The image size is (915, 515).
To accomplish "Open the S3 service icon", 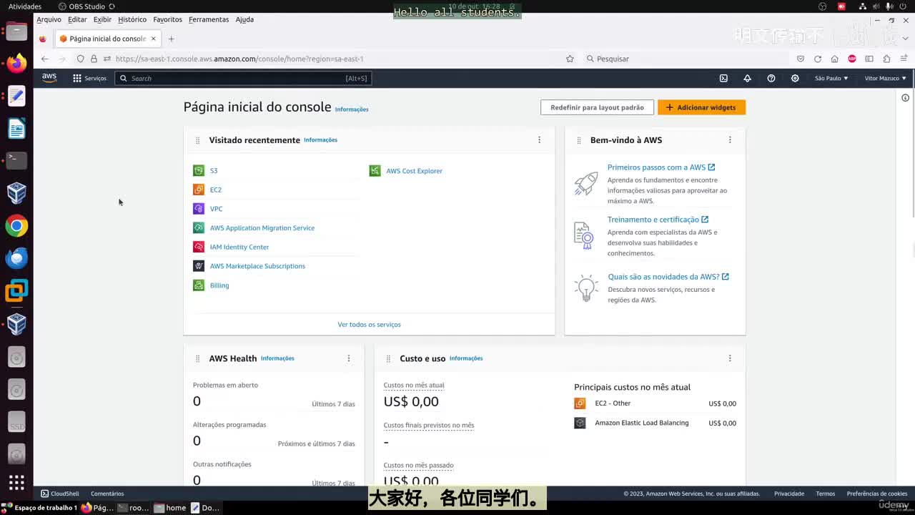I will [199, 170].
